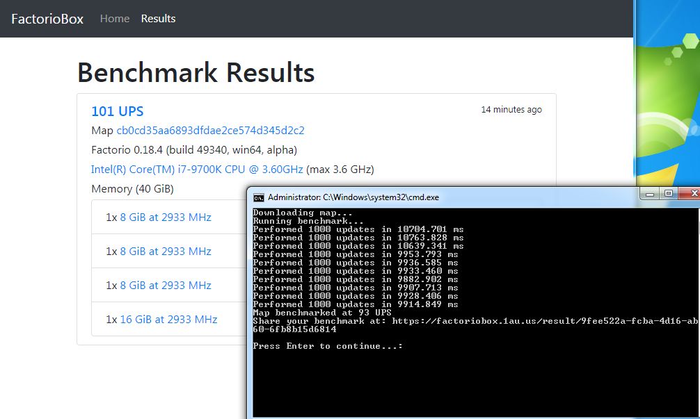Screen dimensions: 700x419
Task: Click the '(max 3.6 GHz)' text
Action: tap(340, 170)
